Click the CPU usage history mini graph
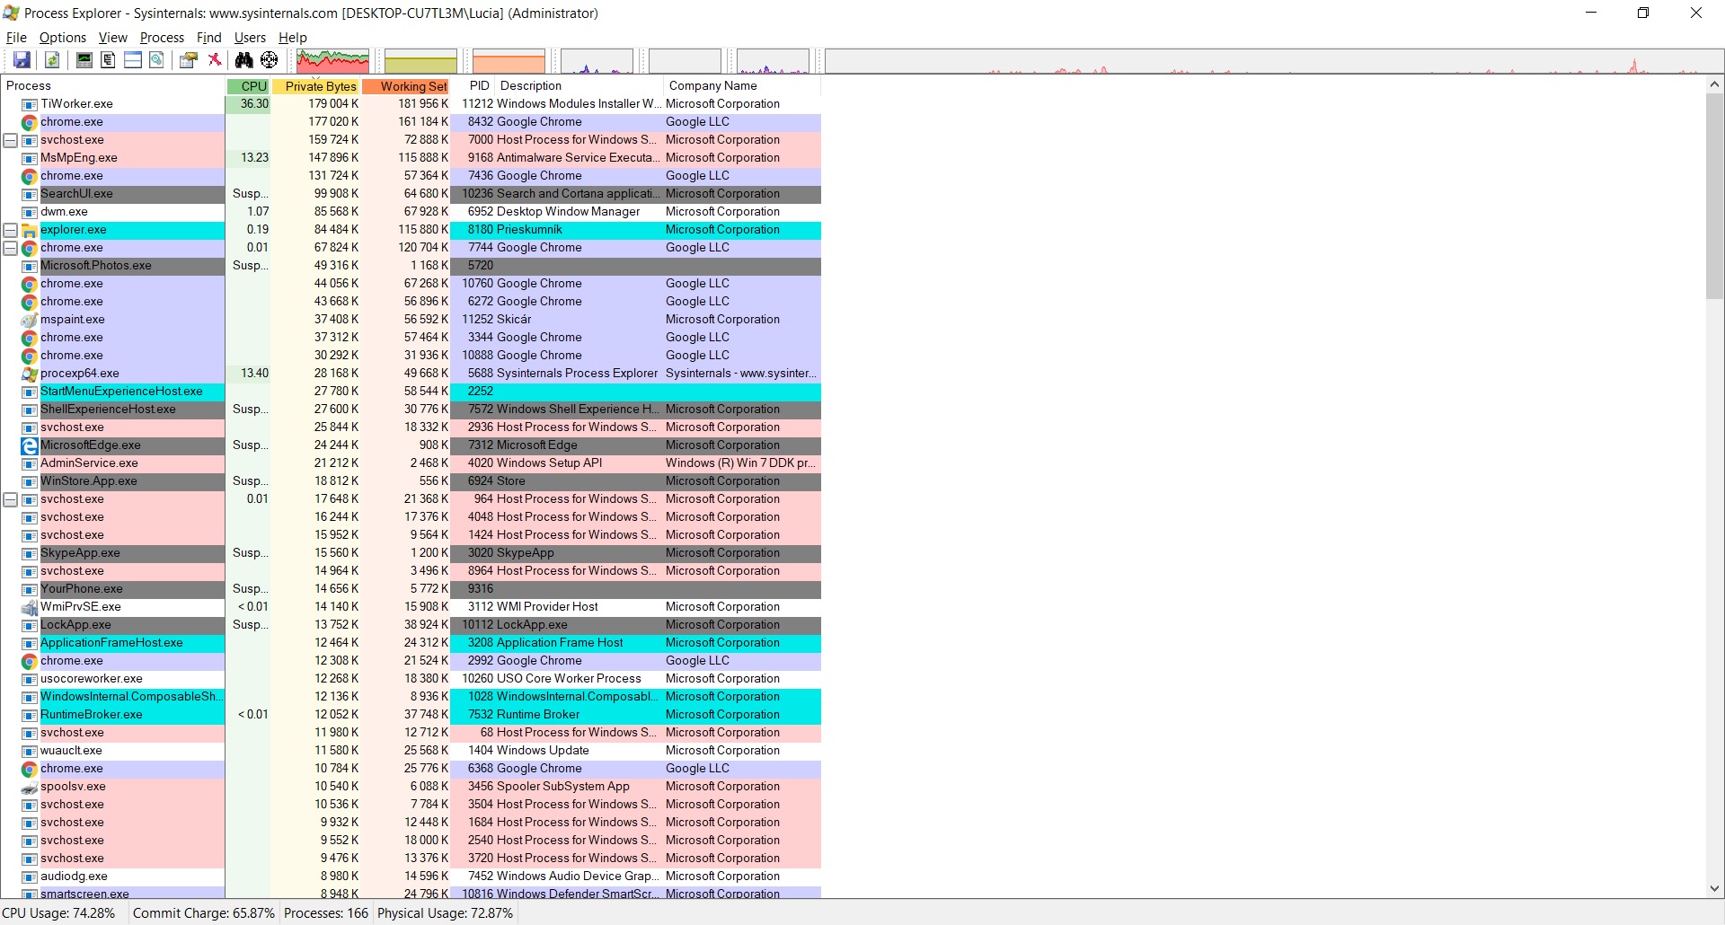The width and height of the screenshot is (1725, 925). (332, 61)
